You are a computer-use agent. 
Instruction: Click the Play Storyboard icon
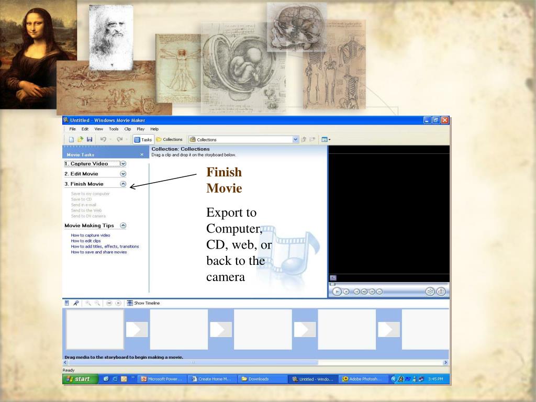pyautogui.click(x=118, y=303)
